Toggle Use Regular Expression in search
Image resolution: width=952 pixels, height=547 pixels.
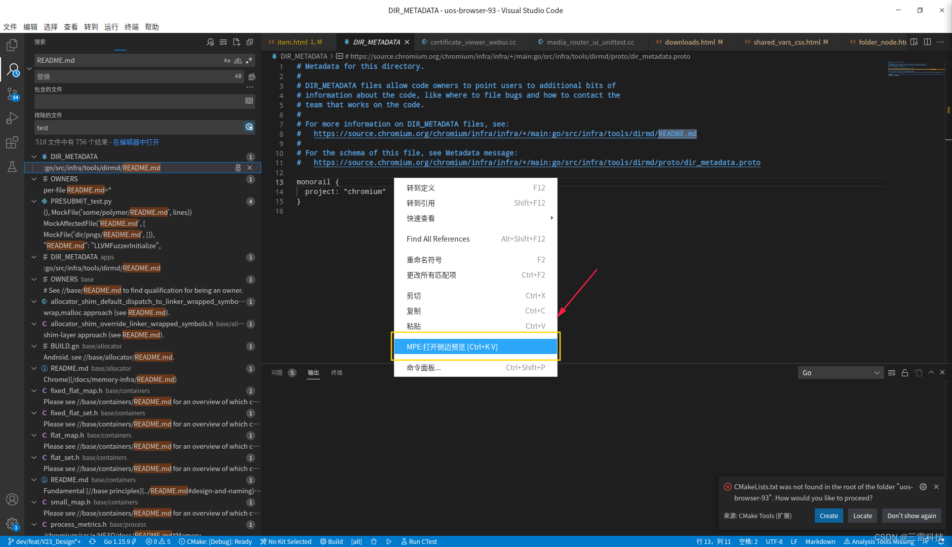pos(249,60)
